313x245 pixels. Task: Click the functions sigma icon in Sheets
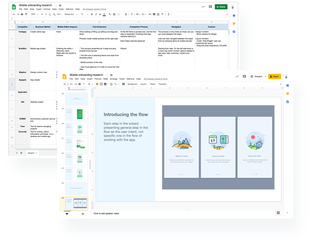169,14
